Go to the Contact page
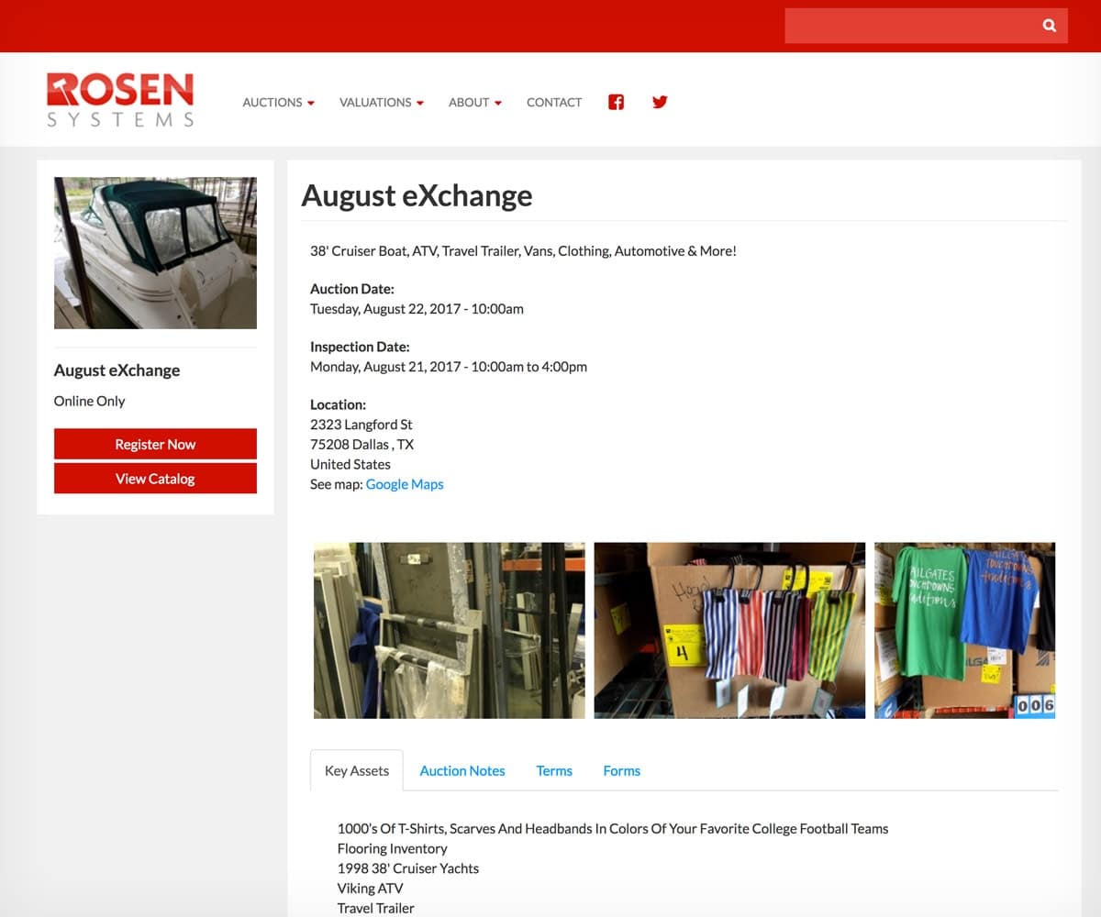Viewport: 1101px width, 917px height. click(554, 102)
